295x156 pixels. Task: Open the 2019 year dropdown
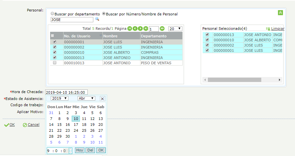60,98
